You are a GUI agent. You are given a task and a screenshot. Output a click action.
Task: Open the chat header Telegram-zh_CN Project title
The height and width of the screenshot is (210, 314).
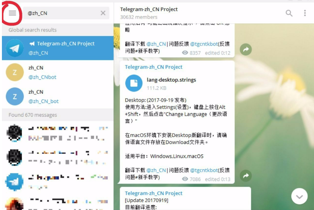click(149, 9)
